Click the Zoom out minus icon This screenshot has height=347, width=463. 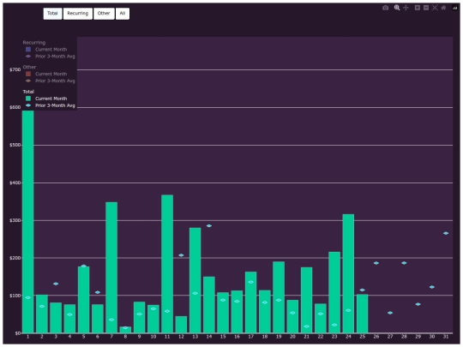pos(426,8)
